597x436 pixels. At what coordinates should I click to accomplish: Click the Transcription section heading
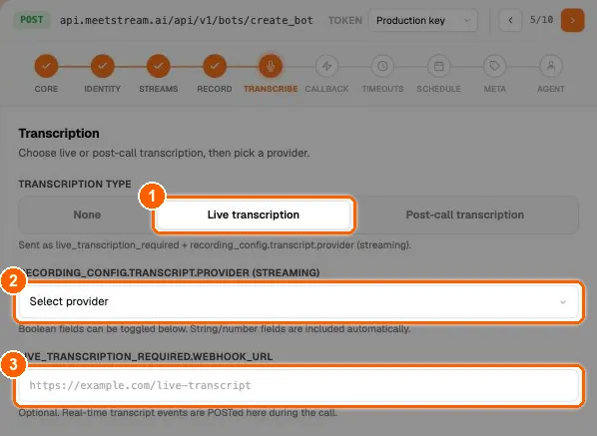[x=59, y=133]
